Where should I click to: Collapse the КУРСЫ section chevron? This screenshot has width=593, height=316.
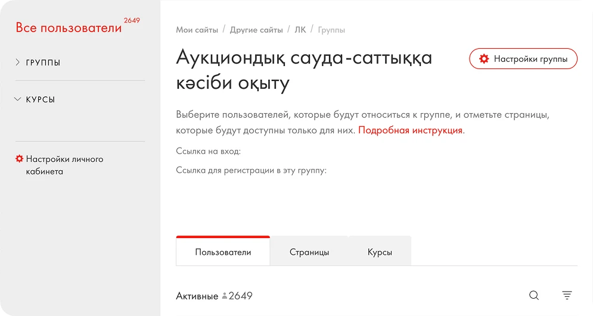(17, 99)
